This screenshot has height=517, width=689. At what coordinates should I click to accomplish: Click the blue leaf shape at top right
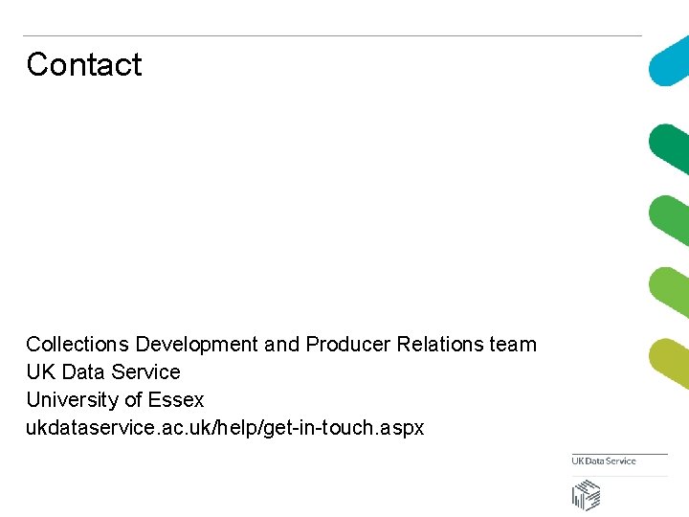(670, 65)
